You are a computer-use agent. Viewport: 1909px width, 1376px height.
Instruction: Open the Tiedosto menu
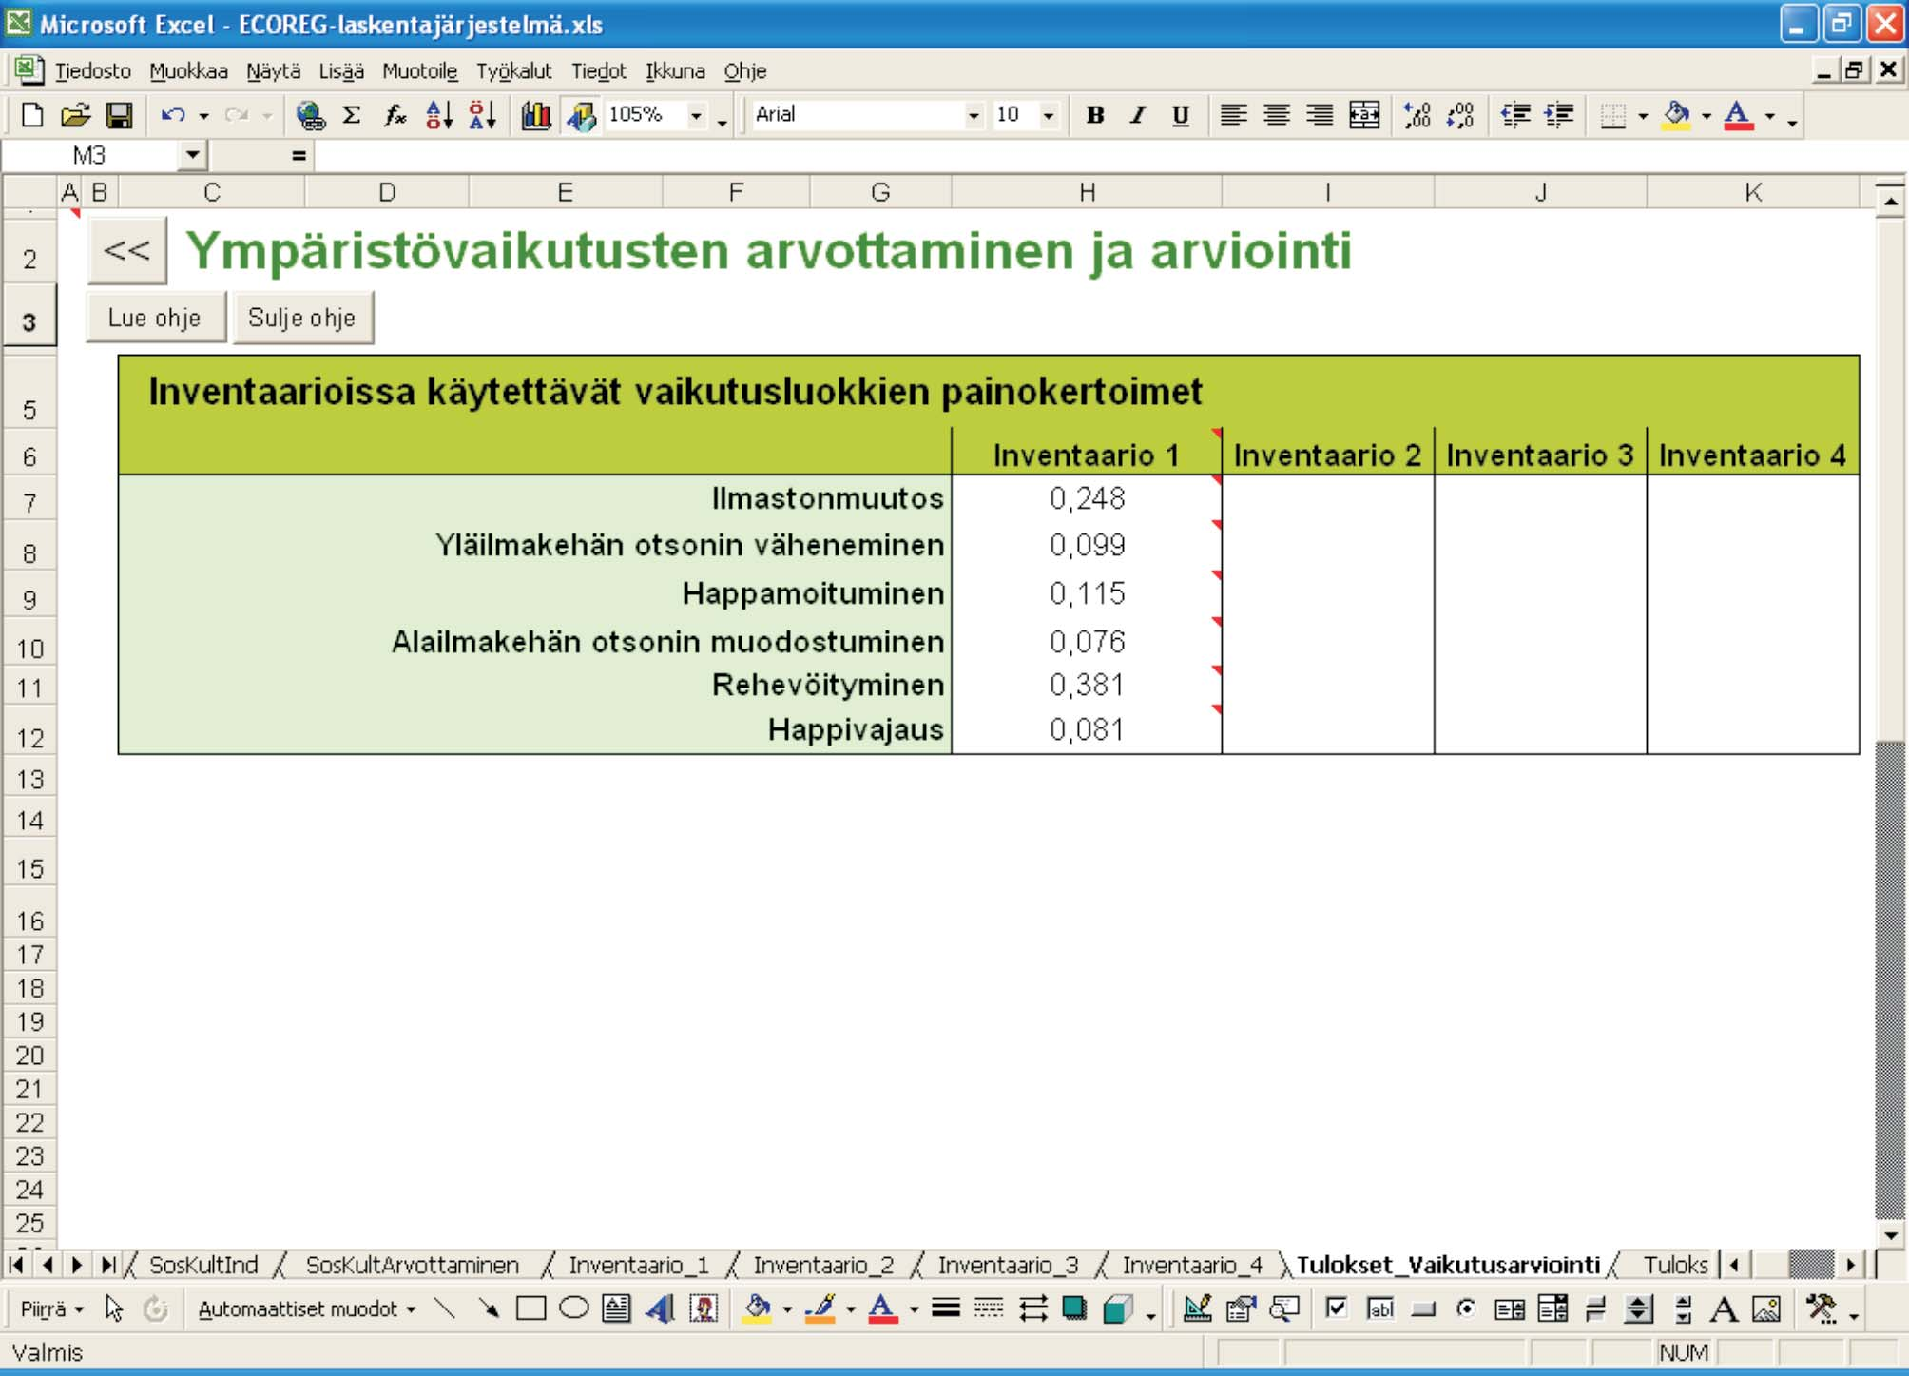(x=92, y=70)
